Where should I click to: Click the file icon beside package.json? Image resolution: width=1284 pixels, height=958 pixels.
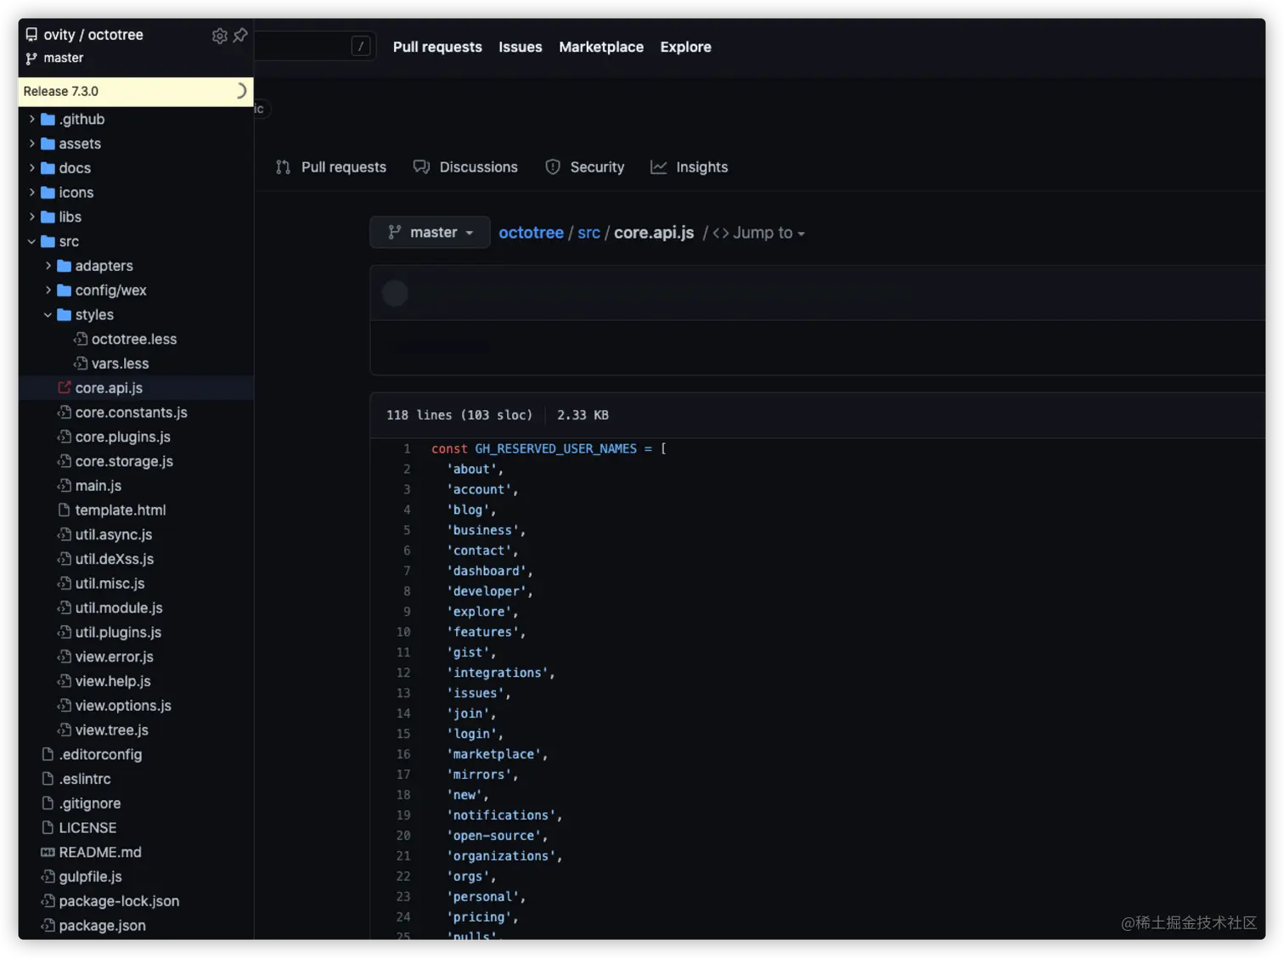point(48,926)
